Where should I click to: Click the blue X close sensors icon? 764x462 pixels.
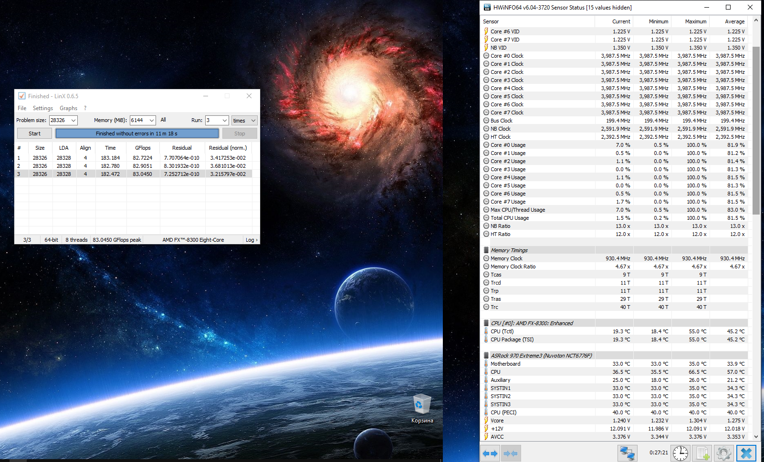coord(746,453)
